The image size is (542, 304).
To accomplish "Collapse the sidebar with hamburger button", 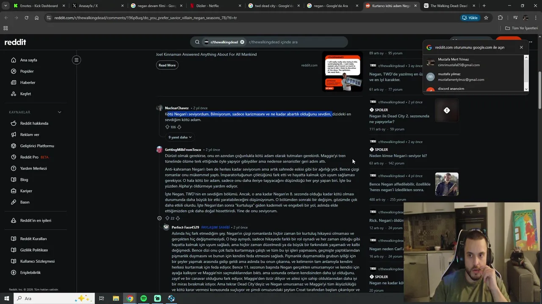I will [x=77, y=60].
